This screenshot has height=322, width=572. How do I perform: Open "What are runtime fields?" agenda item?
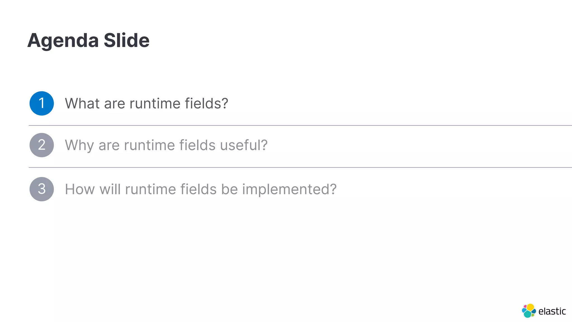(x=147, y=103)
